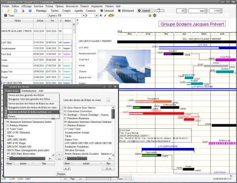Open the font size 8 dropdown
This screenshot has height=183, width=237.
97,15
